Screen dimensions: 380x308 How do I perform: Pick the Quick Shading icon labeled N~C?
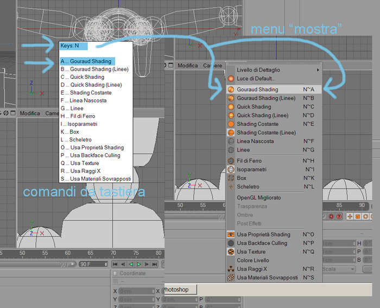tap(231, 106)
